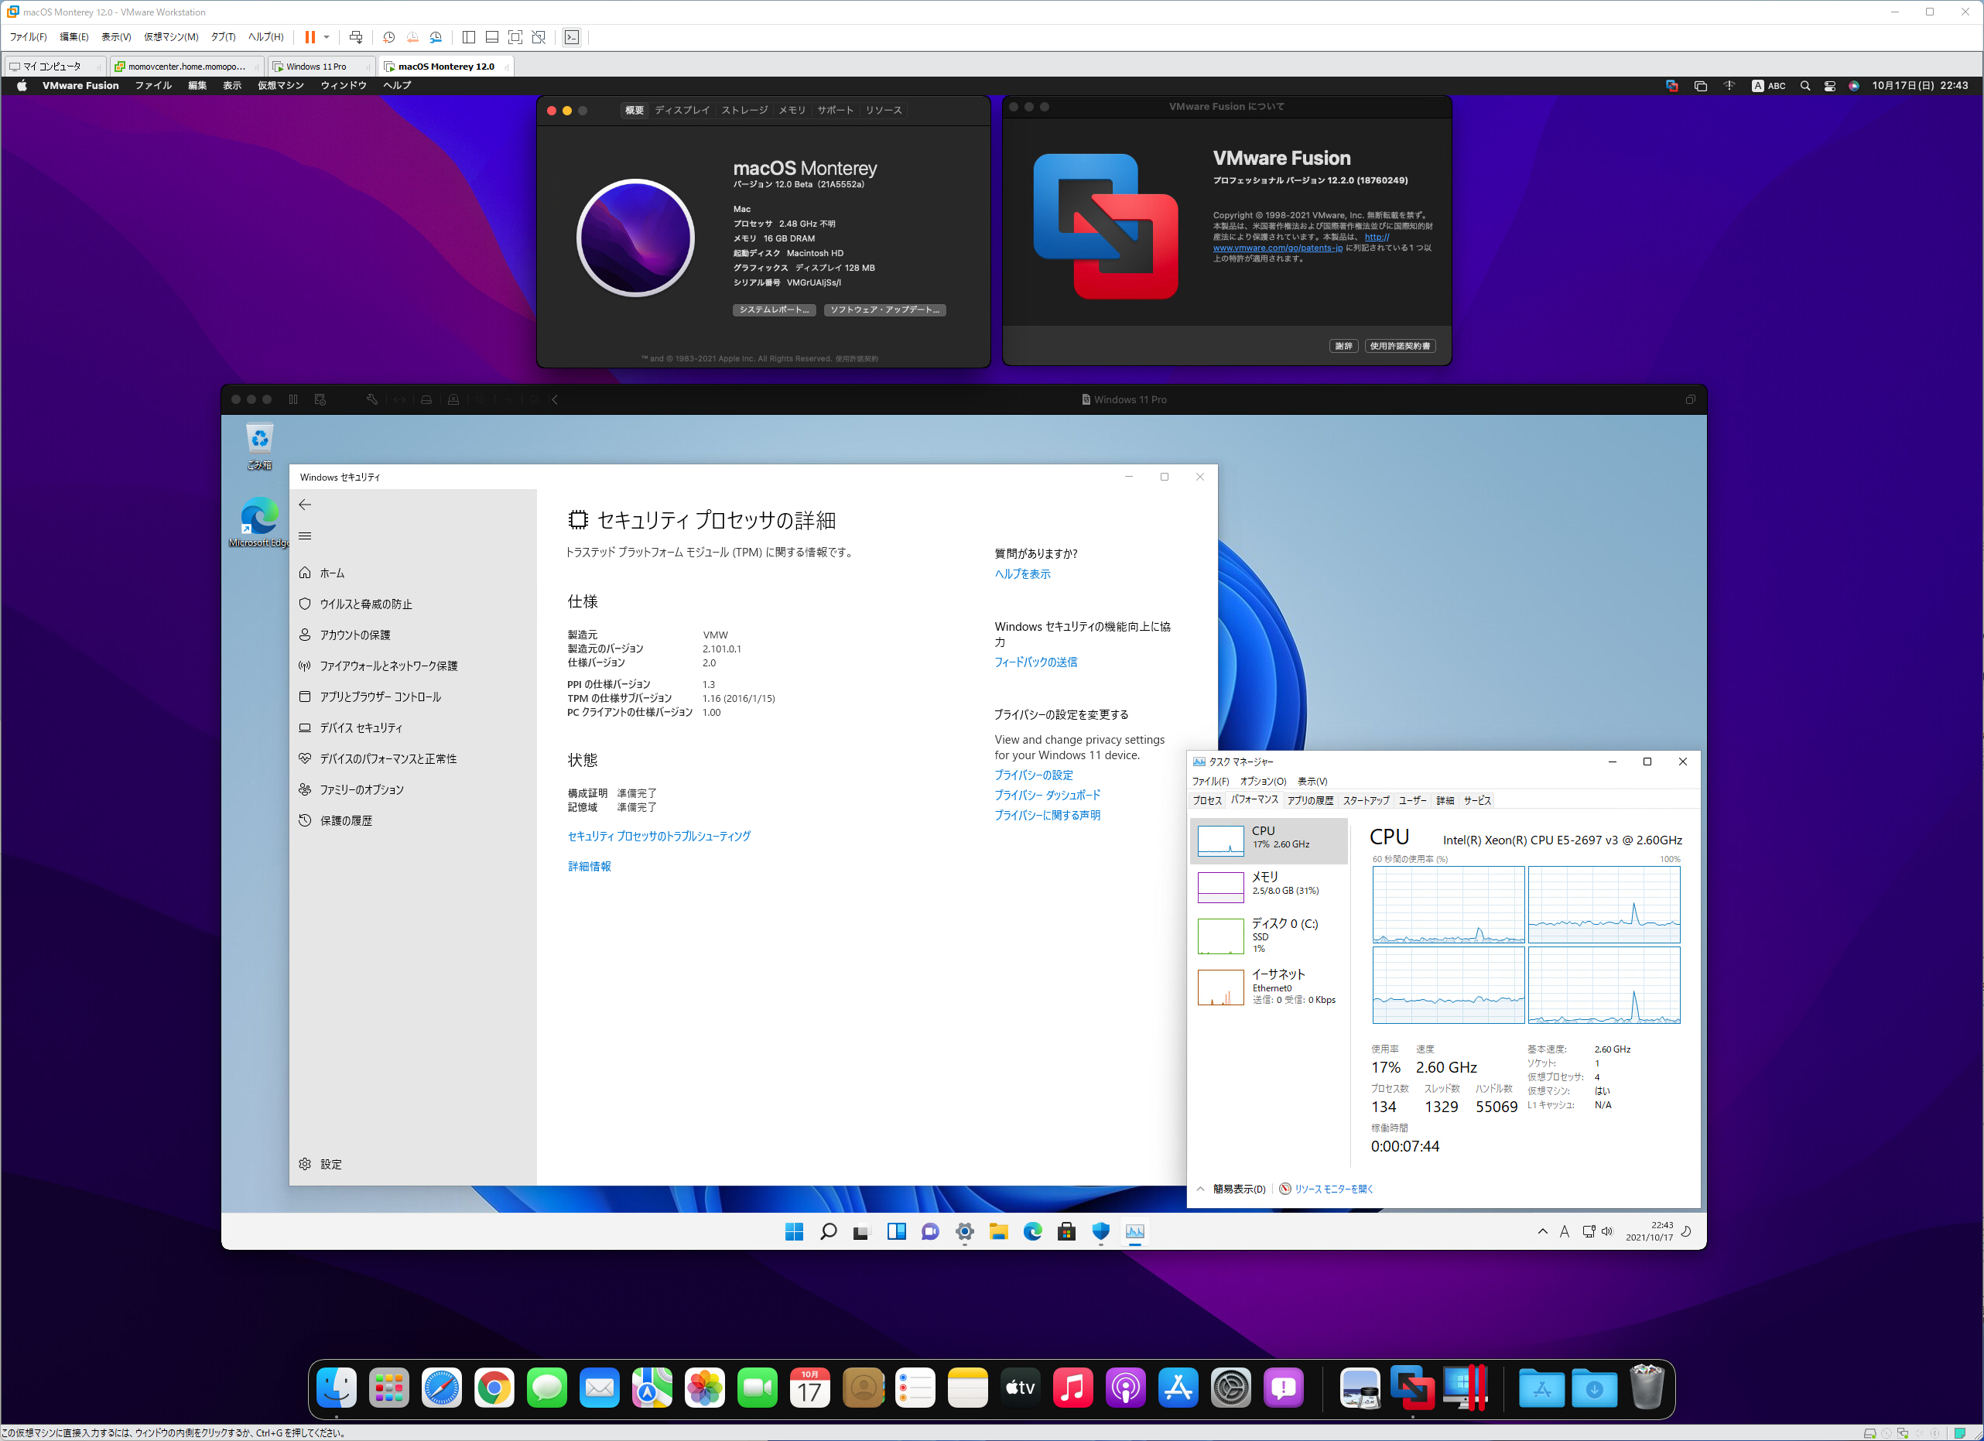Screen dimensions: 1984x1441
Task: Pause the virtual machine with the orange button
Action: (310, 36)
